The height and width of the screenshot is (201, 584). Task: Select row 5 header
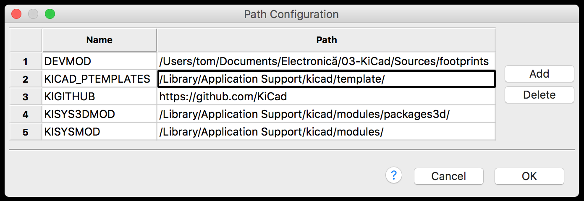pyautogui.click(x=26, y=132)
